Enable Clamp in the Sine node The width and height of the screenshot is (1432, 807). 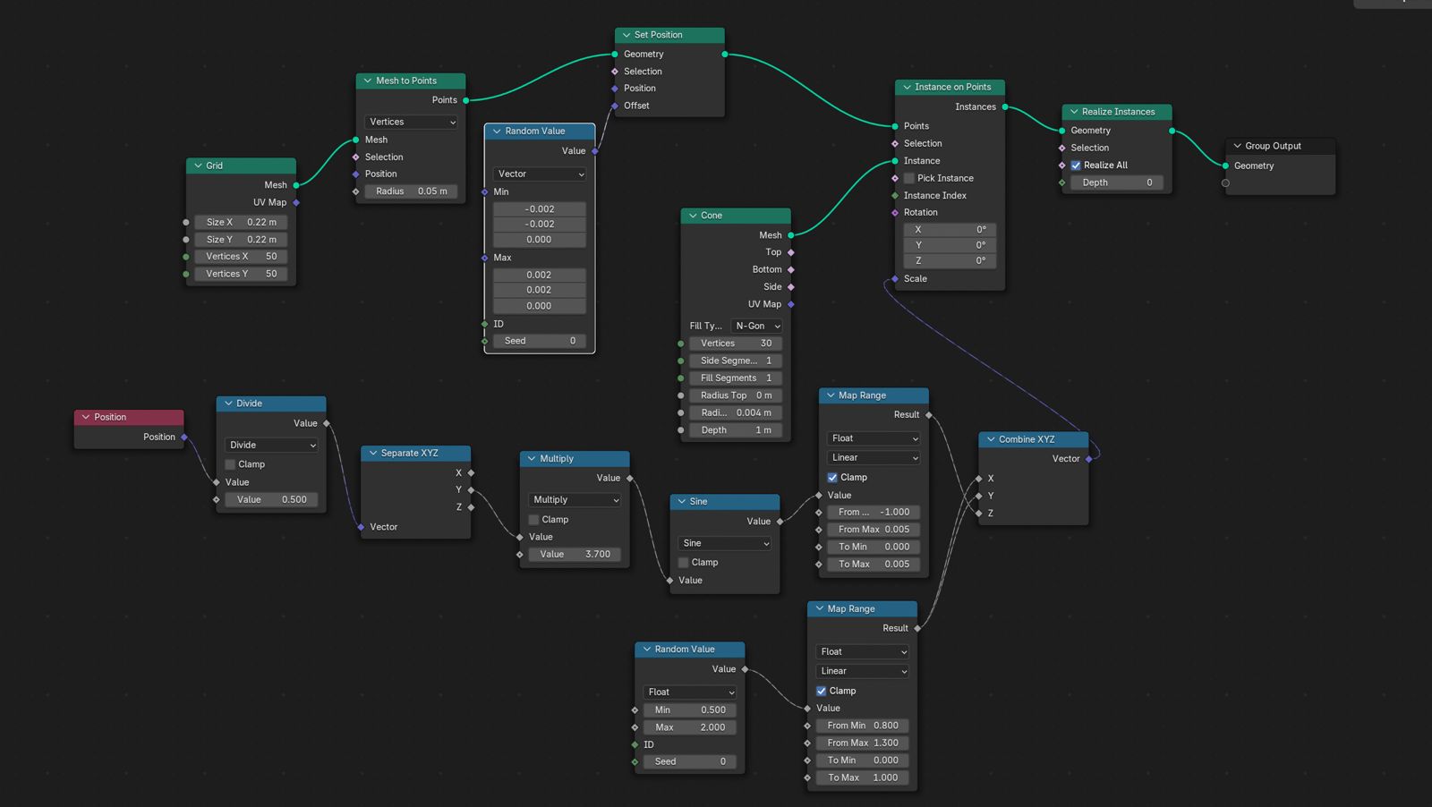(x=684, y=563)
